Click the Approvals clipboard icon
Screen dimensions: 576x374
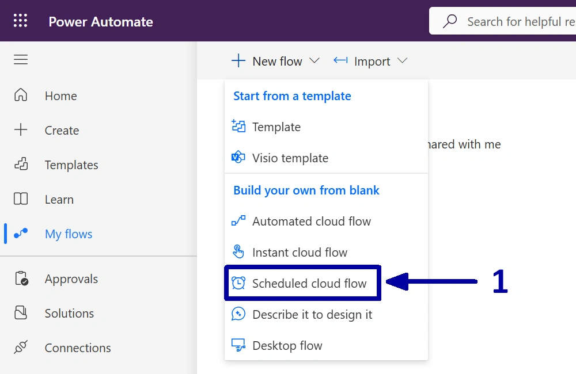[21, 278]
